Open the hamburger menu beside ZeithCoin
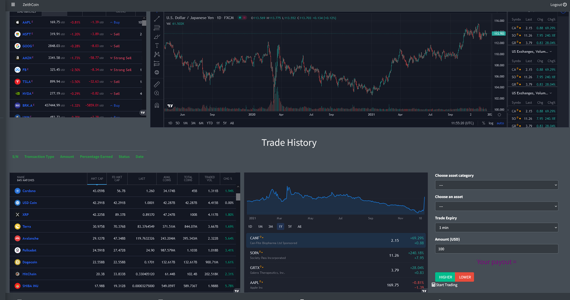Screen dimensions: 570x300 13,5
